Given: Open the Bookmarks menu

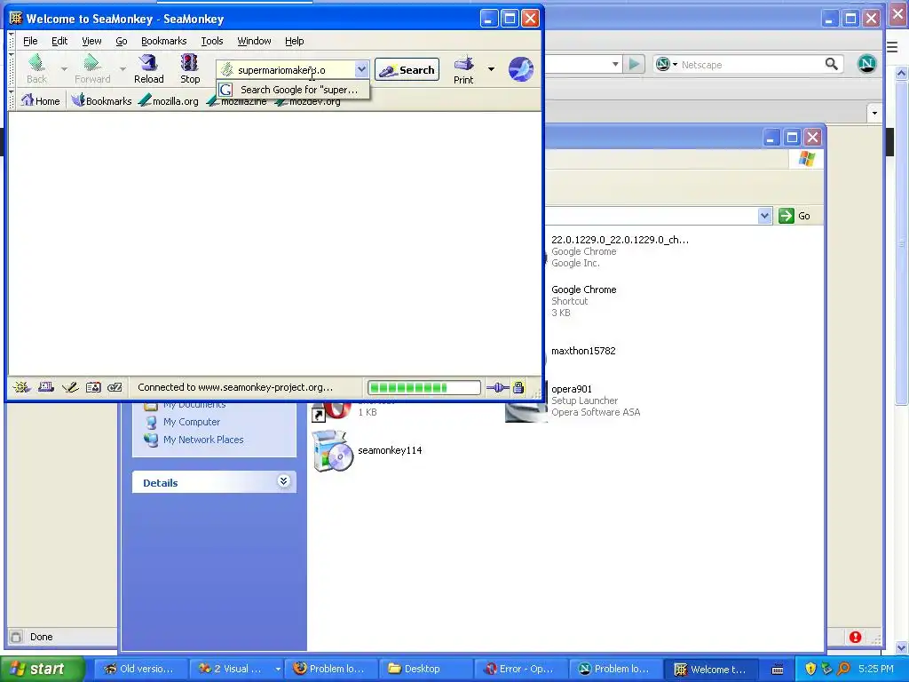Looking at the screenshot, I should 164,41.
